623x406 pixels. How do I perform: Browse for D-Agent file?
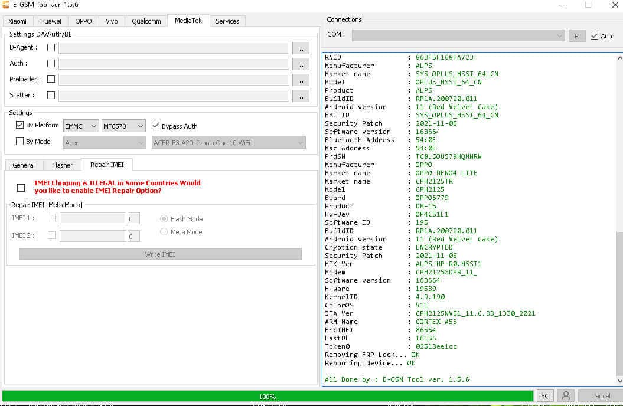[301, 48]
